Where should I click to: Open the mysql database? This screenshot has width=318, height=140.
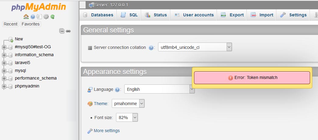pos(20,70)
